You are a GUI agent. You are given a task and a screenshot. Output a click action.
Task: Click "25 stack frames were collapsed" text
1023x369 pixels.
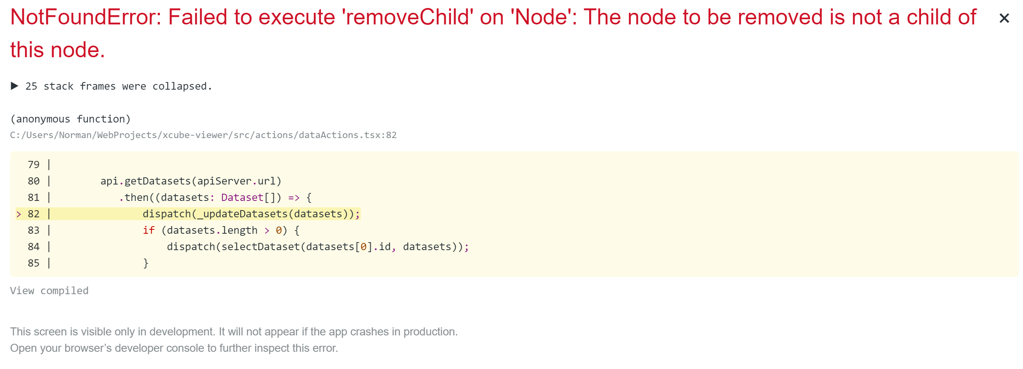click(118, 86)
